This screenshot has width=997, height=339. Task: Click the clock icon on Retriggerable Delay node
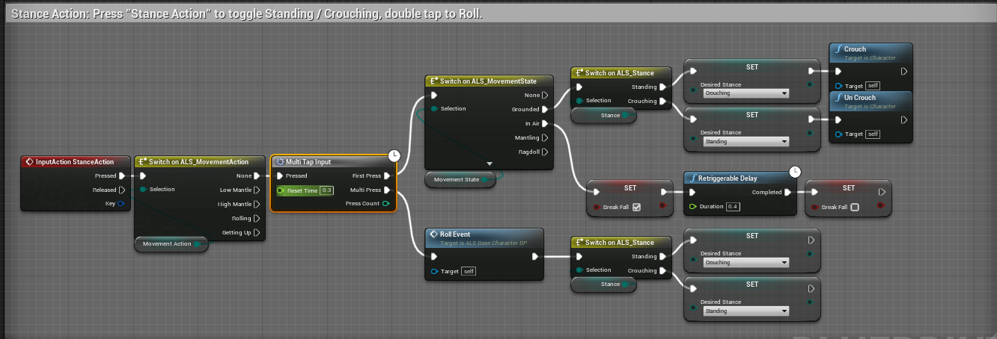click(x=795, y=172)
